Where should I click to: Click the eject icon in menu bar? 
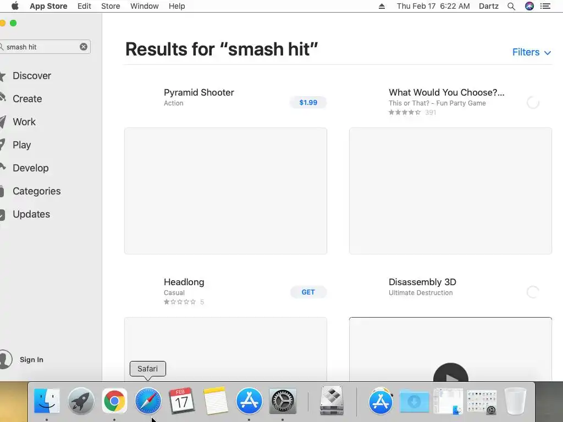(x=382, y=6)
